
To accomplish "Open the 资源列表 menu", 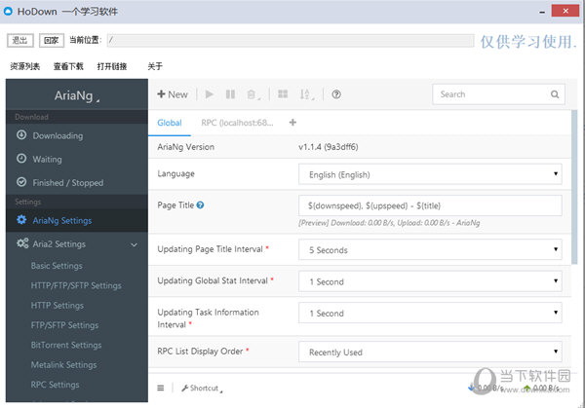I will point(24,66).
